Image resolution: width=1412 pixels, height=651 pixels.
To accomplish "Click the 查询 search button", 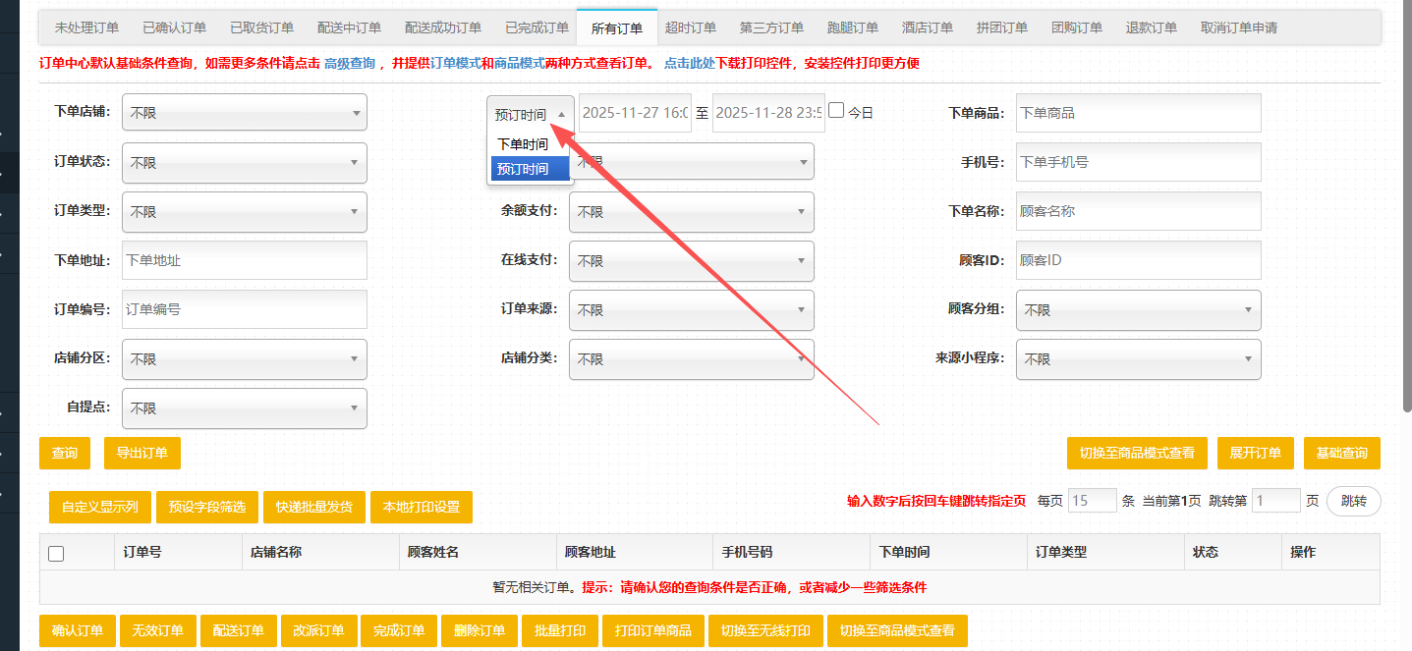I will [x=64, y=453].
